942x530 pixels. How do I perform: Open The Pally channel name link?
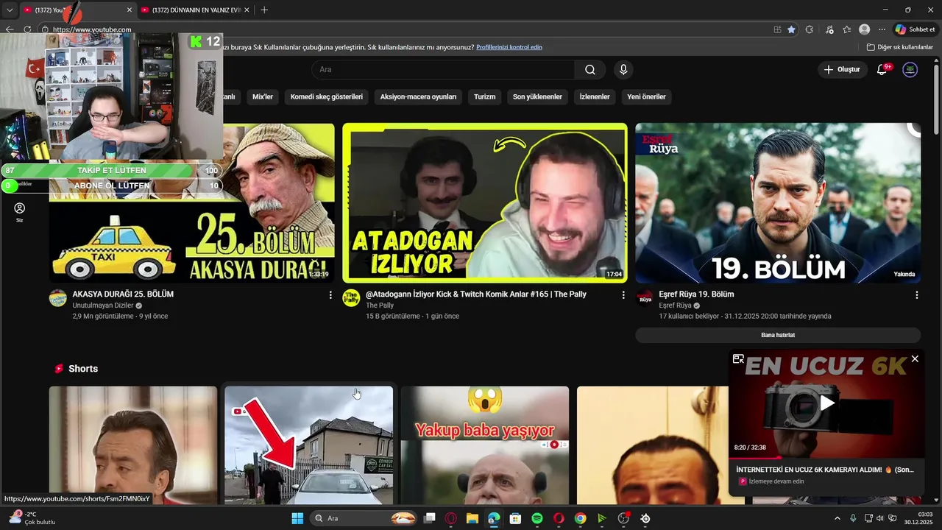pos(380,305)
